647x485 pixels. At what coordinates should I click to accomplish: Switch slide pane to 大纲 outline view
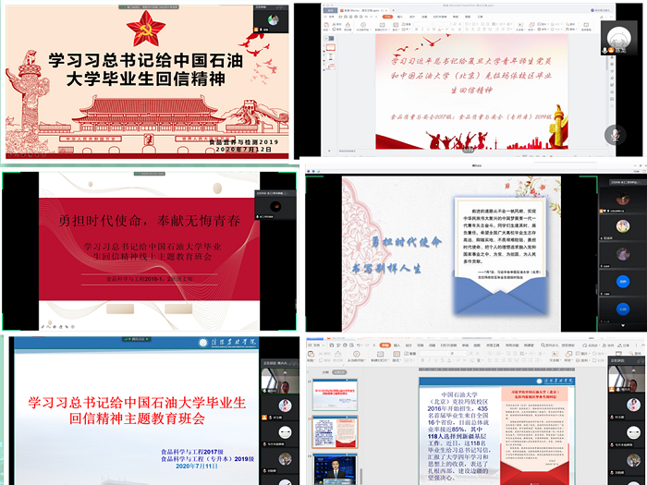pyautogui.click(x=324, y=370)
